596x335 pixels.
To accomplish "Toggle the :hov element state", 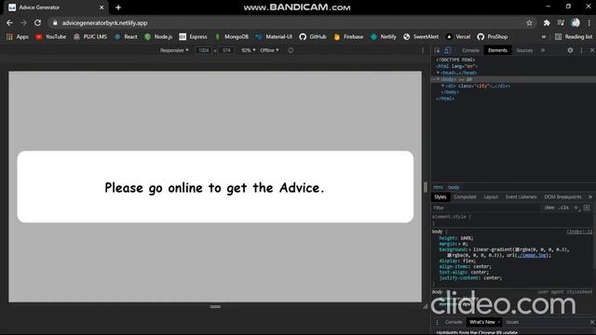I will click(549, 208).
